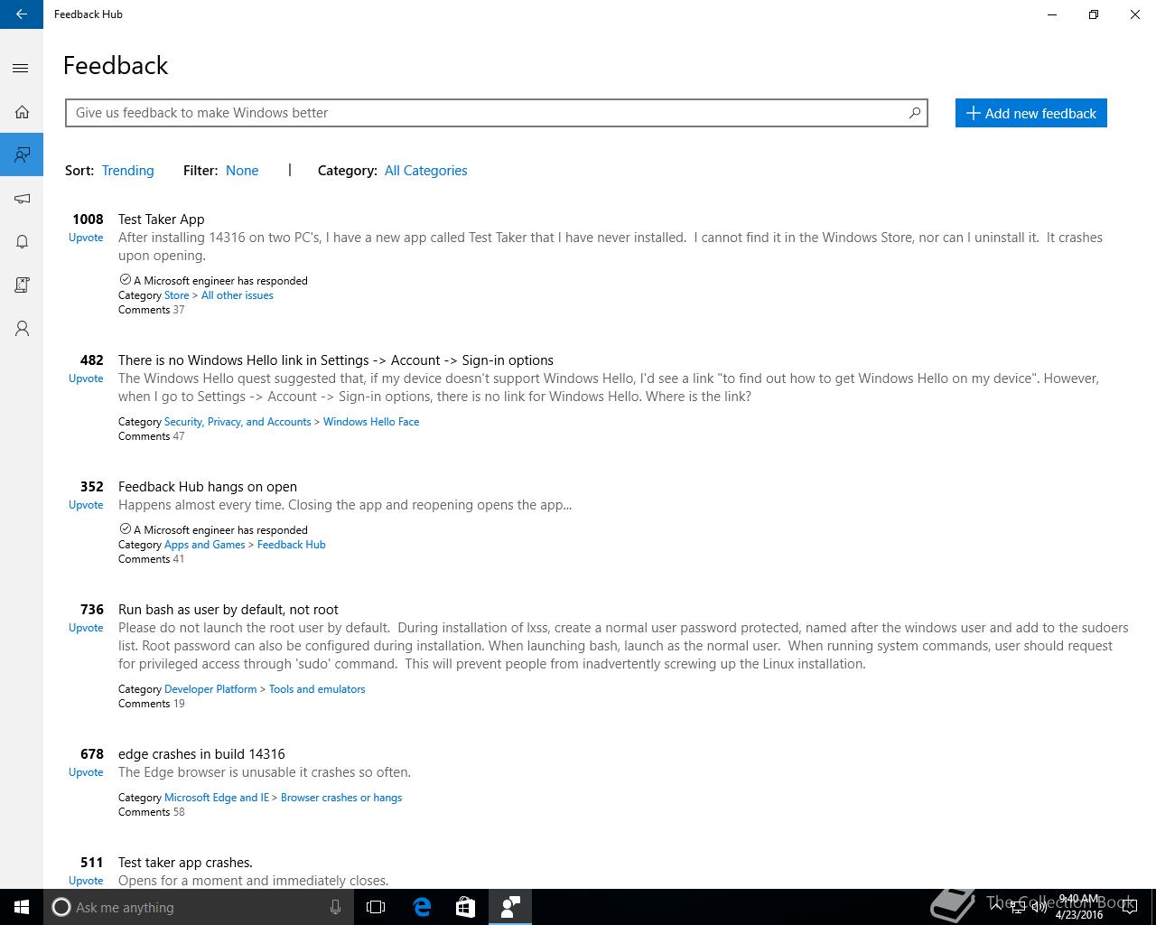The width and height of the screenshot is (1156, 925).
Task: Launch Microsoft Edge from the taskbar
Action: [x=421, y=907]
